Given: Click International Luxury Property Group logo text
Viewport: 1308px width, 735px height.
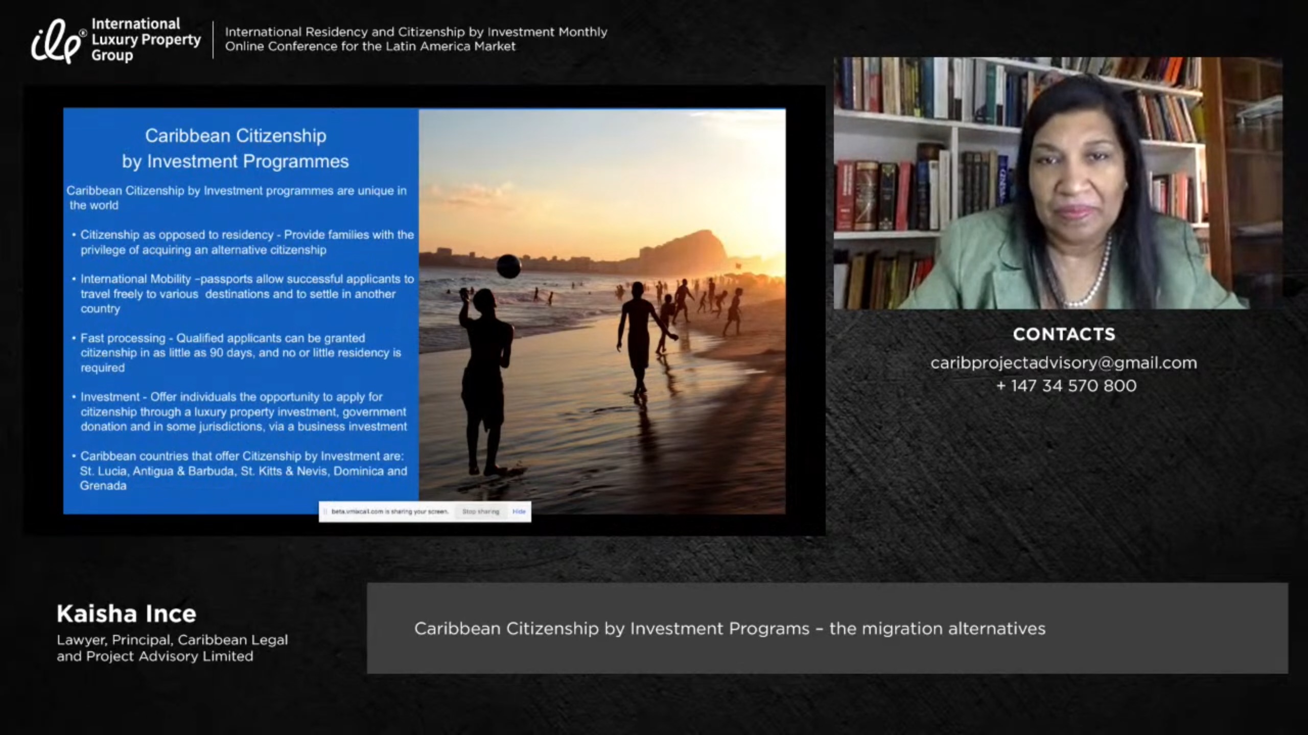Looking at the screenshot, I should tap(145, 39).
